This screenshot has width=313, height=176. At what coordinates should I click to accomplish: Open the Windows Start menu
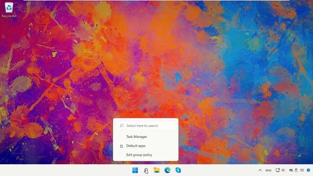tap(135, 170)
